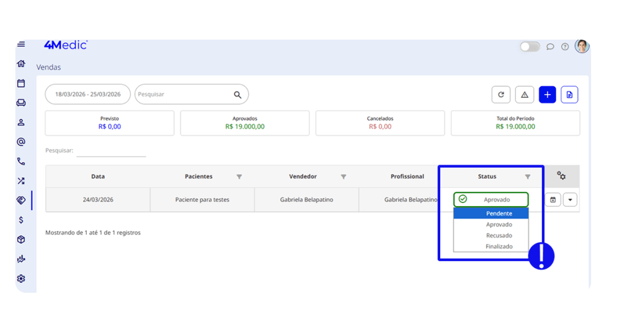This screenshot has height=333, width=635.
Task: Open the calendar icon in the sidebar
Action: coord(21,84)
